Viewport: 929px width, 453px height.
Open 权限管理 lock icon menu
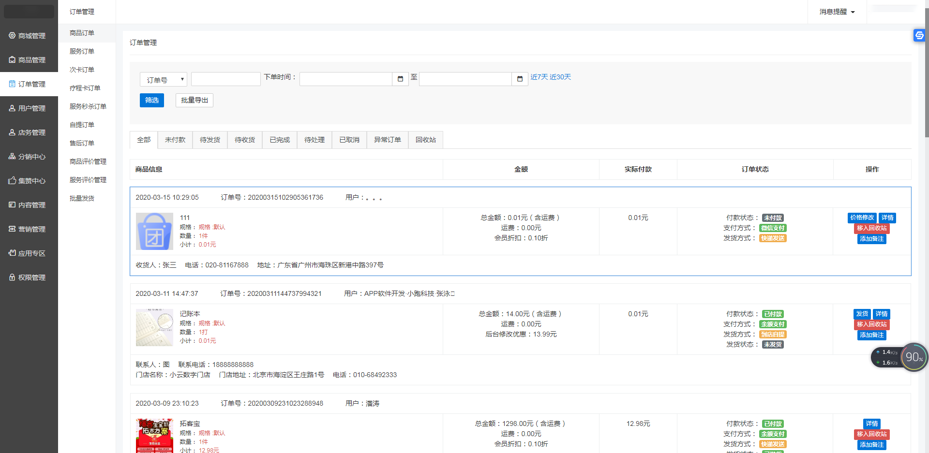[12, 277]
